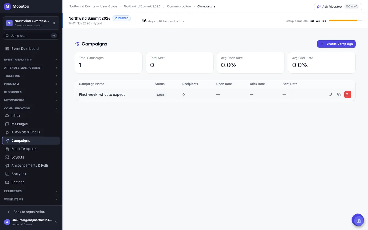Edit the 'Final week: what to expect' campaign
Screen dimensions: 368x230
[x=331, y=94]
